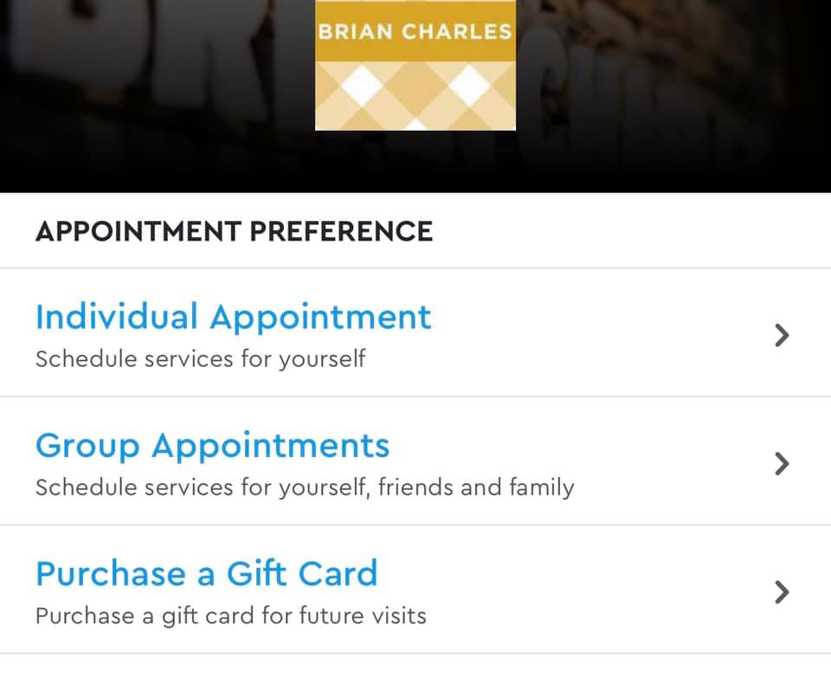Expand Group Appointments using the right chevron
The width and height of the screenshot is (831, 677).
pos(782,464)
